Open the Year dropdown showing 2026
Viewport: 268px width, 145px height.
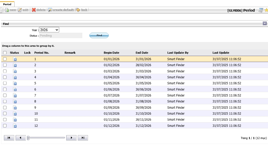pos(49,30)
